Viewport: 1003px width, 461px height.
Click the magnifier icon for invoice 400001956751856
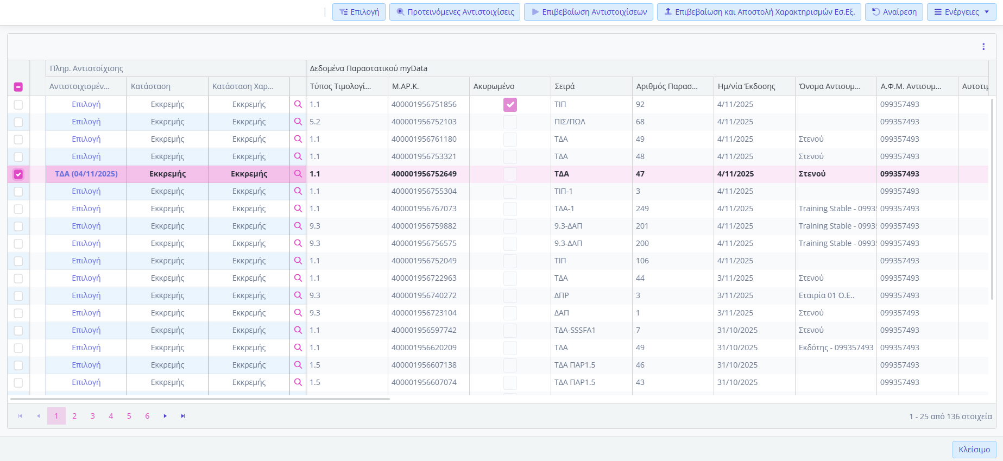pyautogui.click(x=298, y=104)
